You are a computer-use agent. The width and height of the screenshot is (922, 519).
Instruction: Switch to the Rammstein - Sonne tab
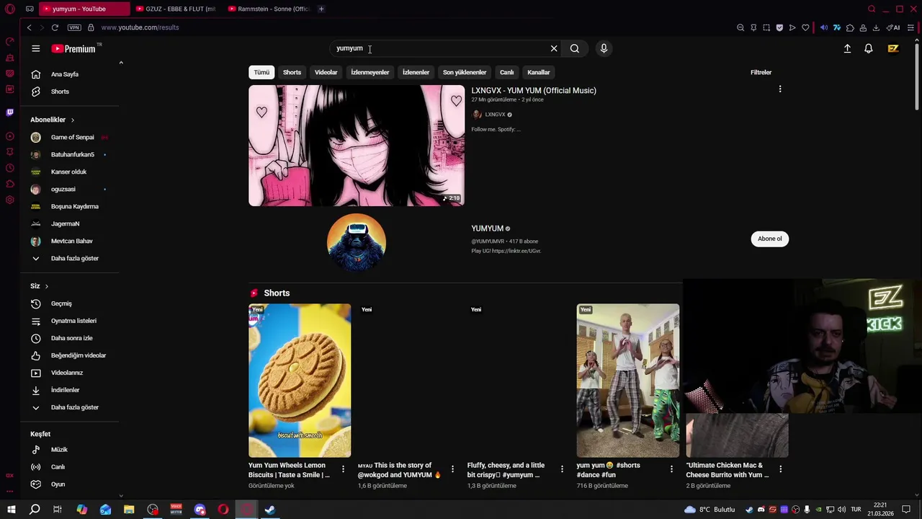pos(268,9)
